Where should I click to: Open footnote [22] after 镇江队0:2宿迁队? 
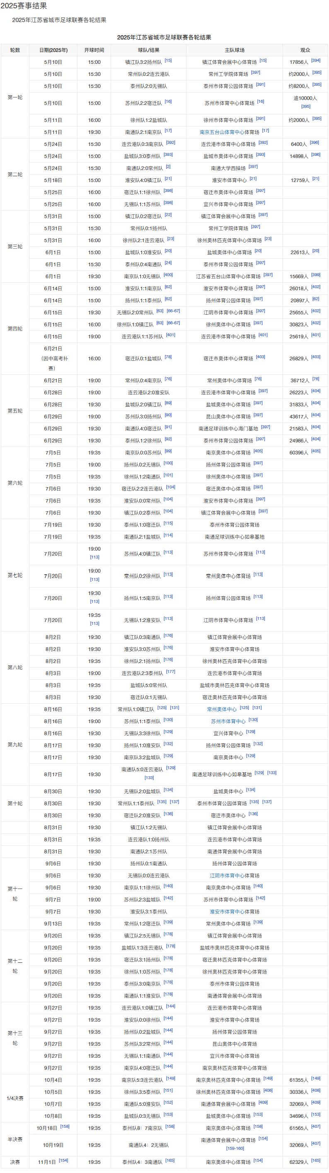pos(168,215)
